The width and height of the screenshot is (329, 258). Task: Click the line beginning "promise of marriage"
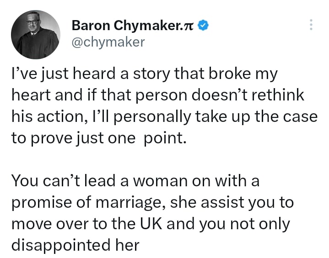pos(152,202)
